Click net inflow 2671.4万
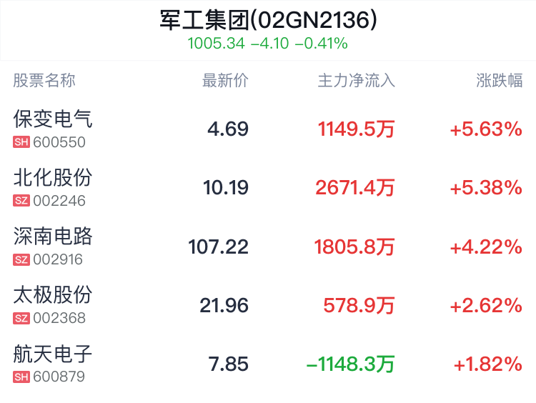 click(x=355, y=188)
